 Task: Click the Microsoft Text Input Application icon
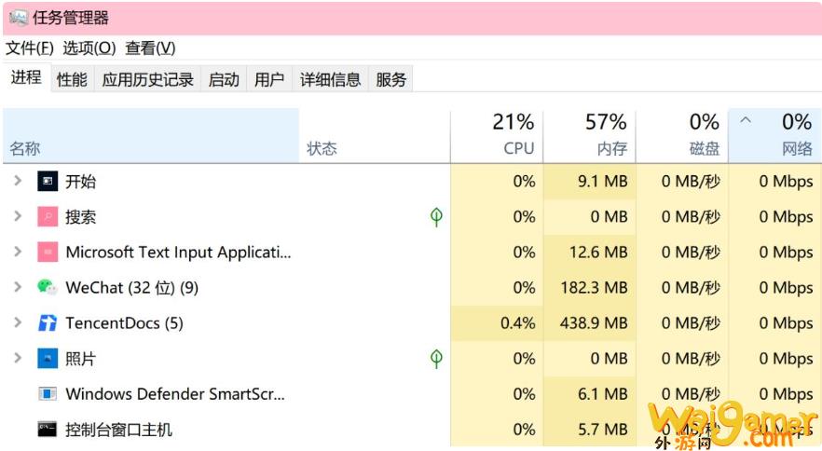pos(48,253)
